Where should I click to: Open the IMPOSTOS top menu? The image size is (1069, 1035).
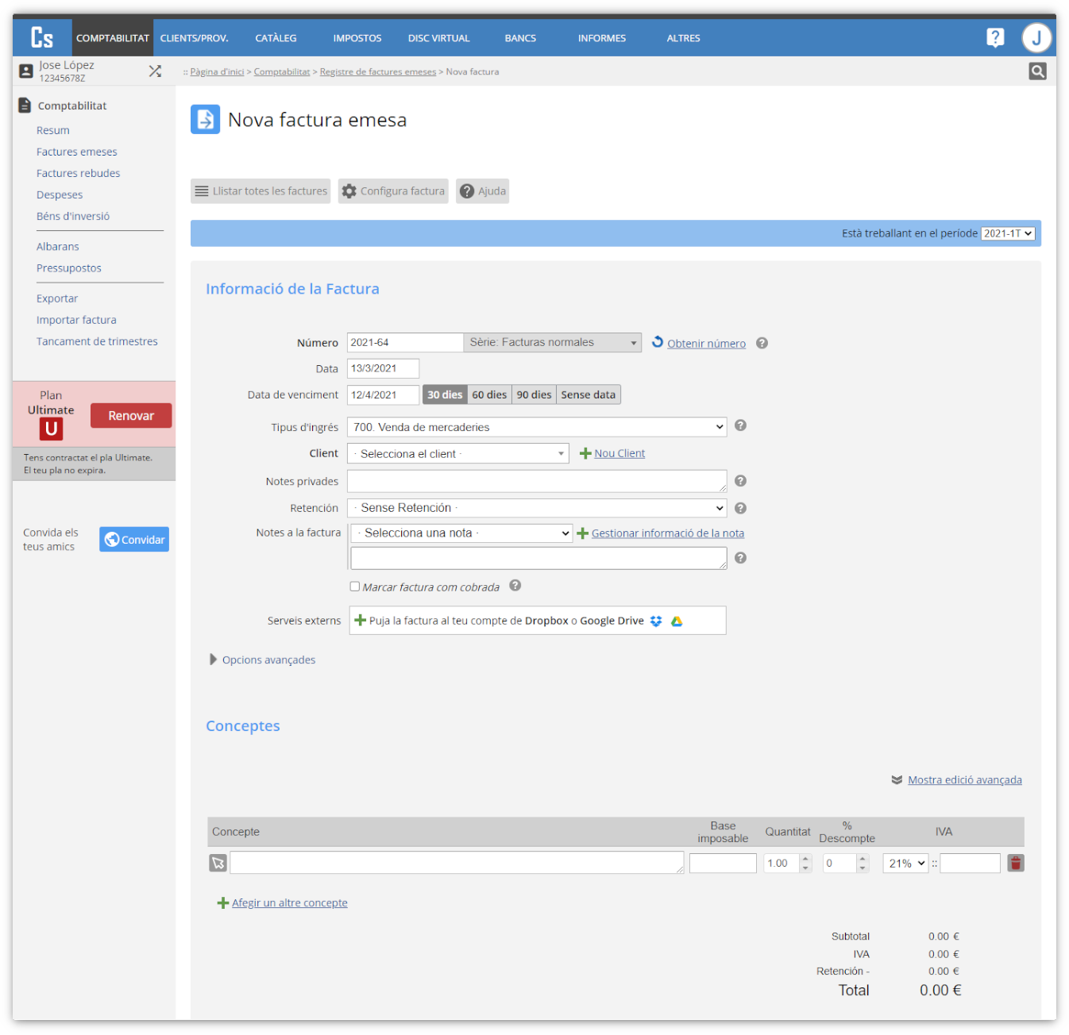pos(357,38)
